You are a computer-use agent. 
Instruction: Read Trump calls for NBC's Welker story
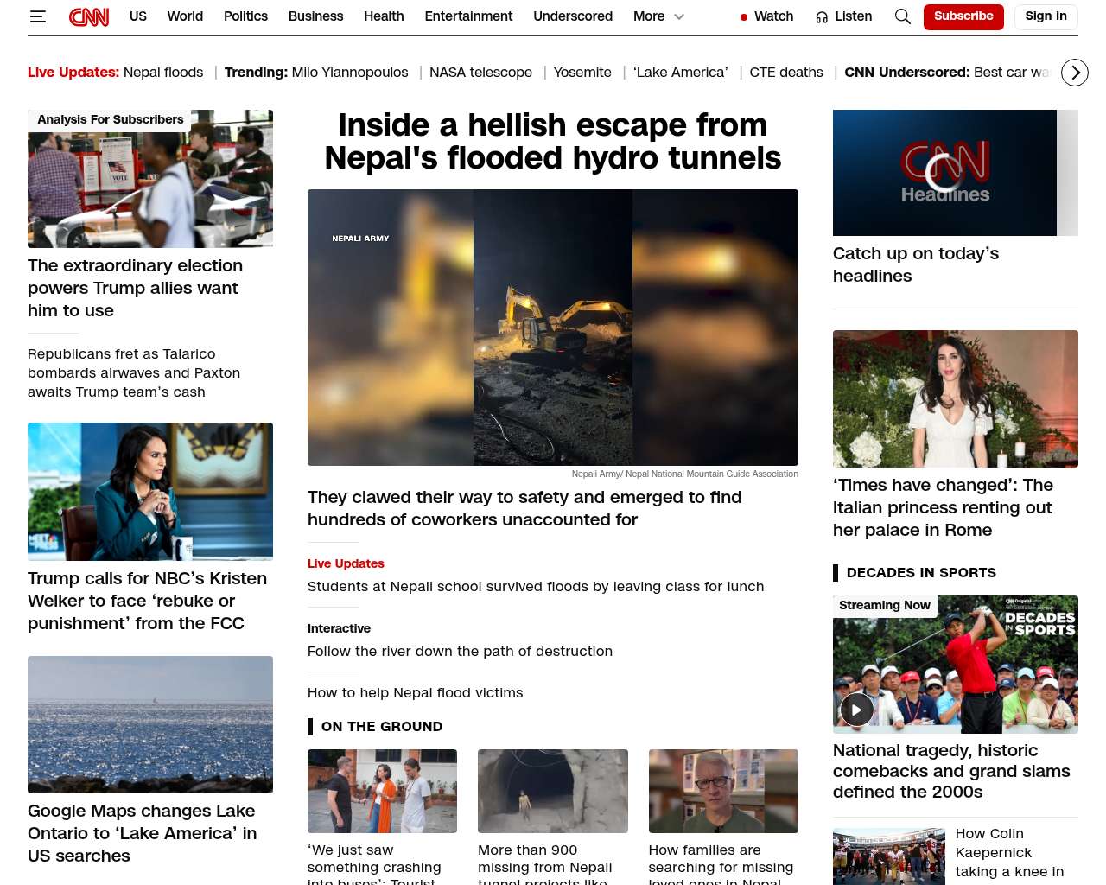[x=147, y=601]
